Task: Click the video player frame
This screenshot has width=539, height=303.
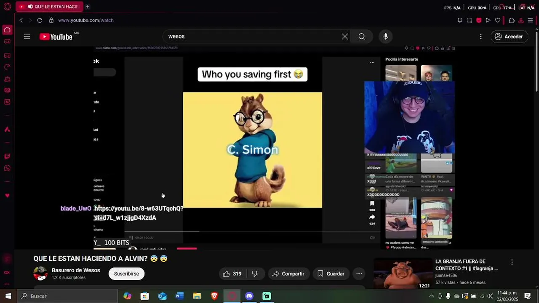Action: pyautogui.click(x=274, y=147)
